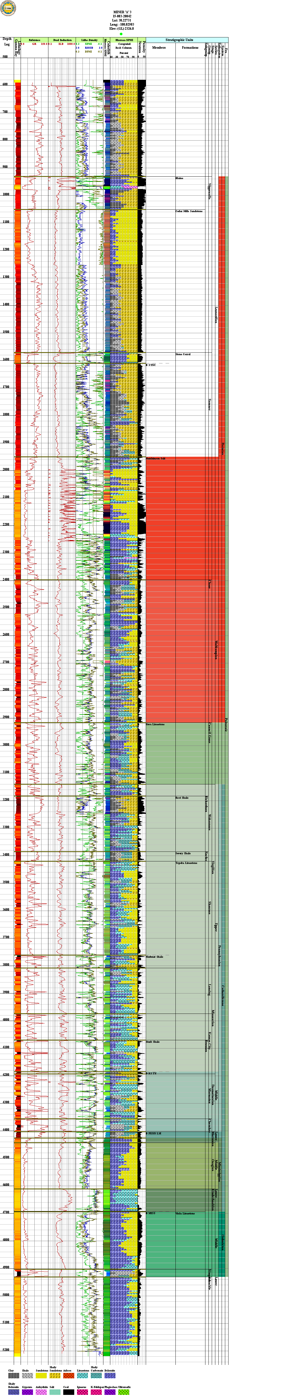Click the Dolomite swatch in the legend

coord(110,1376)
